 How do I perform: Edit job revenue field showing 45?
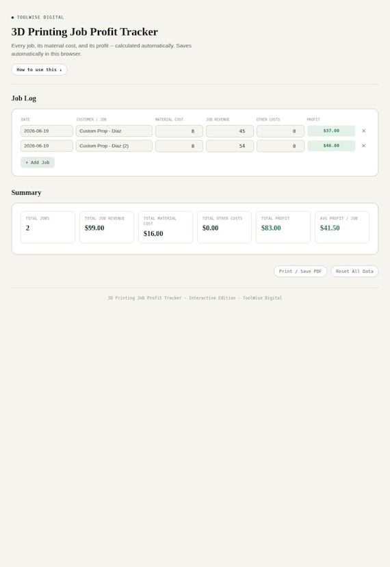(x=230, y=131)
